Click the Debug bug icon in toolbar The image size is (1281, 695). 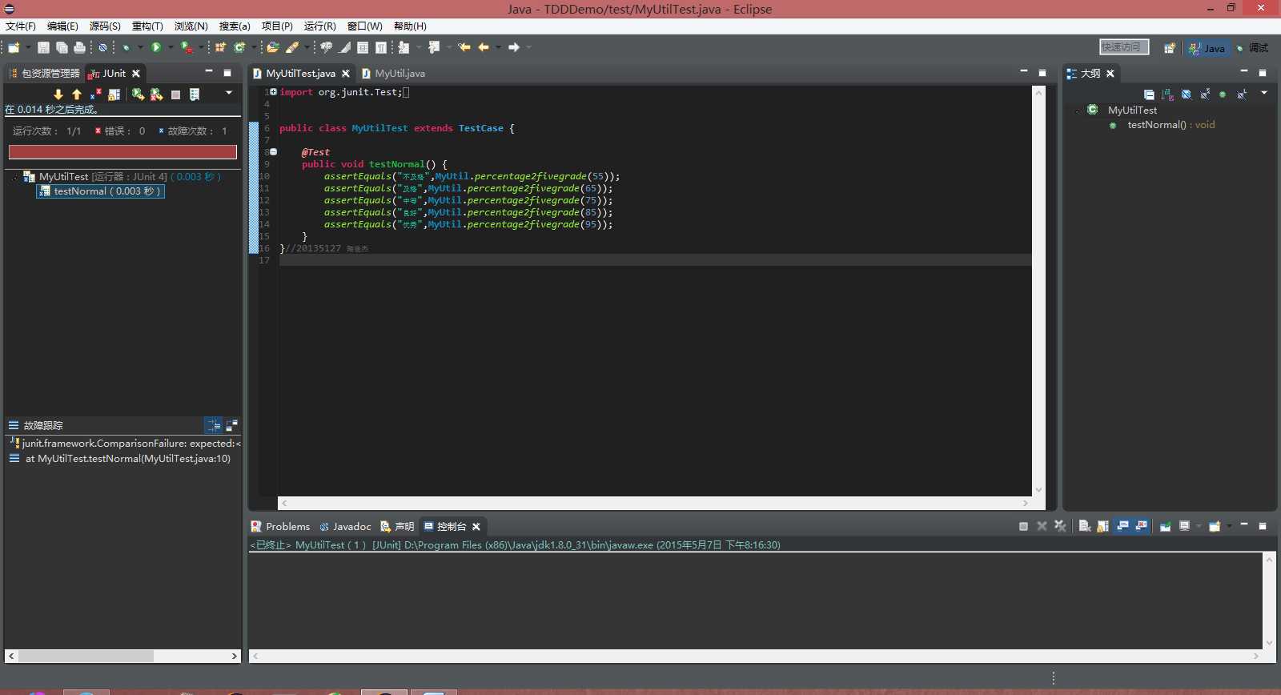[x=126, y=47]
